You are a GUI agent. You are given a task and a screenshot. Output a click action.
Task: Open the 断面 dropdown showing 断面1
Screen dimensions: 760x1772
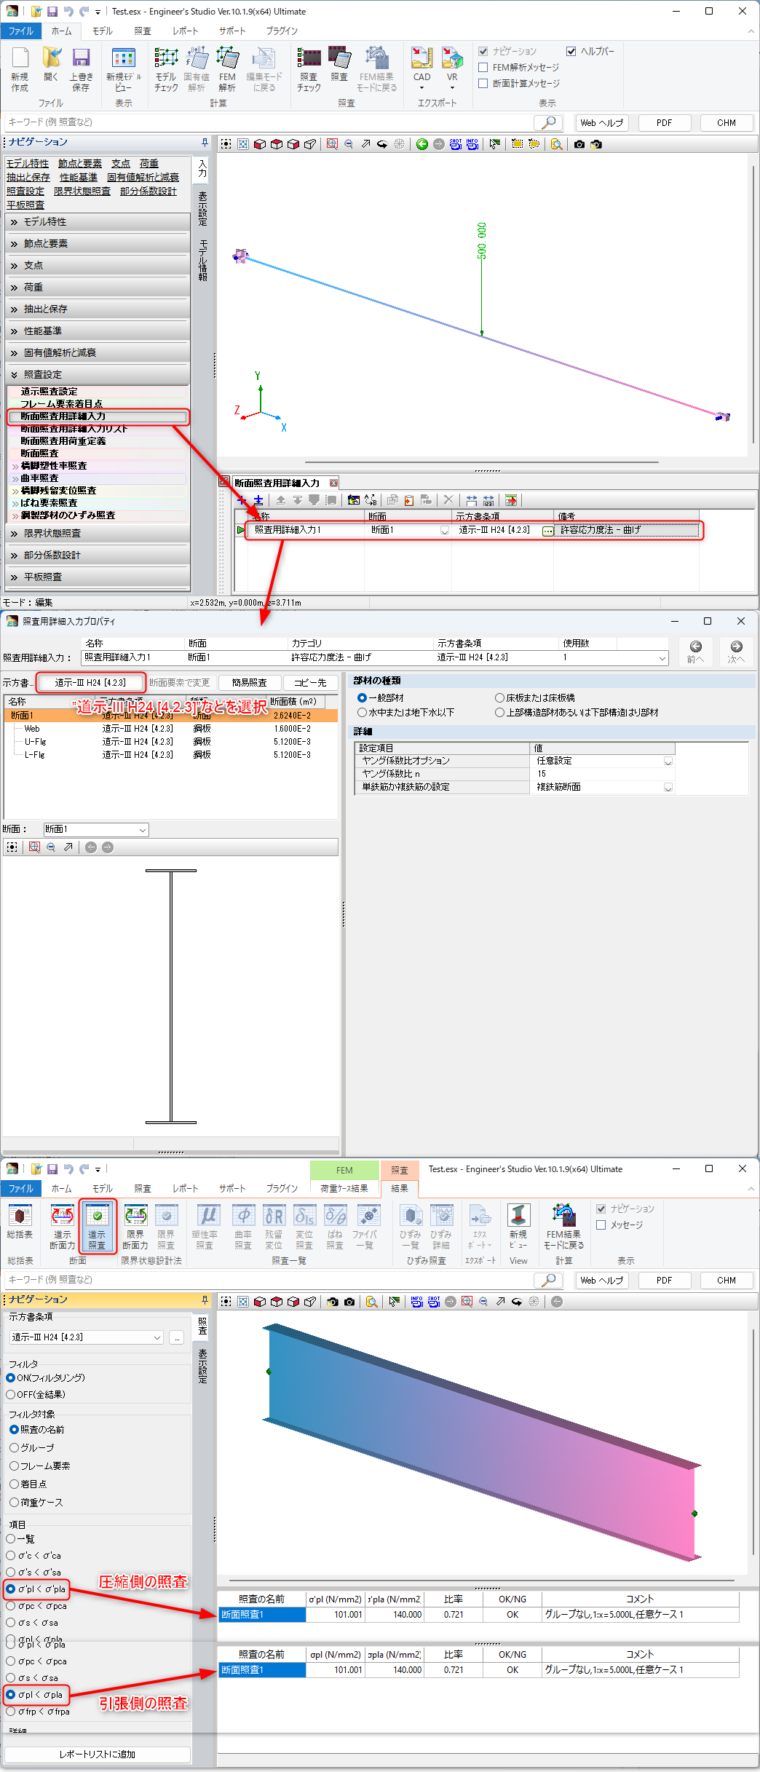click(96, 829)
